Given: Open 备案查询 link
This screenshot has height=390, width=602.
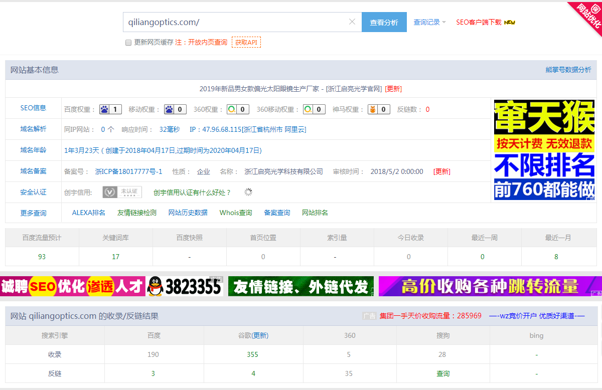Looking at the screenshot, I should [x=277, y=213].
